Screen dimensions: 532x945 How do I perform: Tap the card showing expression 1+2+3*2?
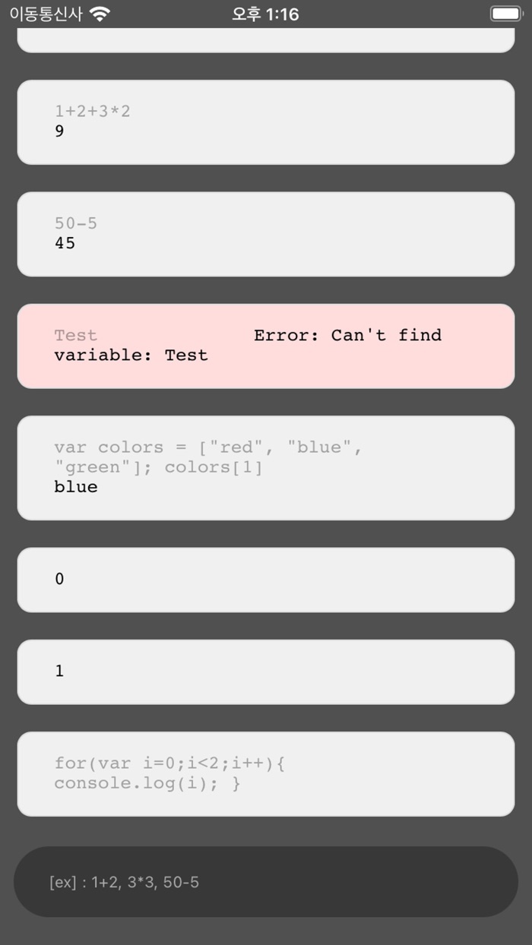pos(266,122)
